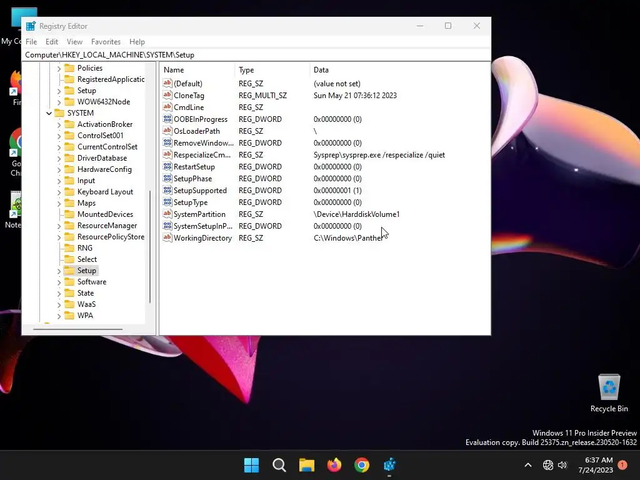
Task: Select the ResourcePolicyStore key
Action: point(111,237)
